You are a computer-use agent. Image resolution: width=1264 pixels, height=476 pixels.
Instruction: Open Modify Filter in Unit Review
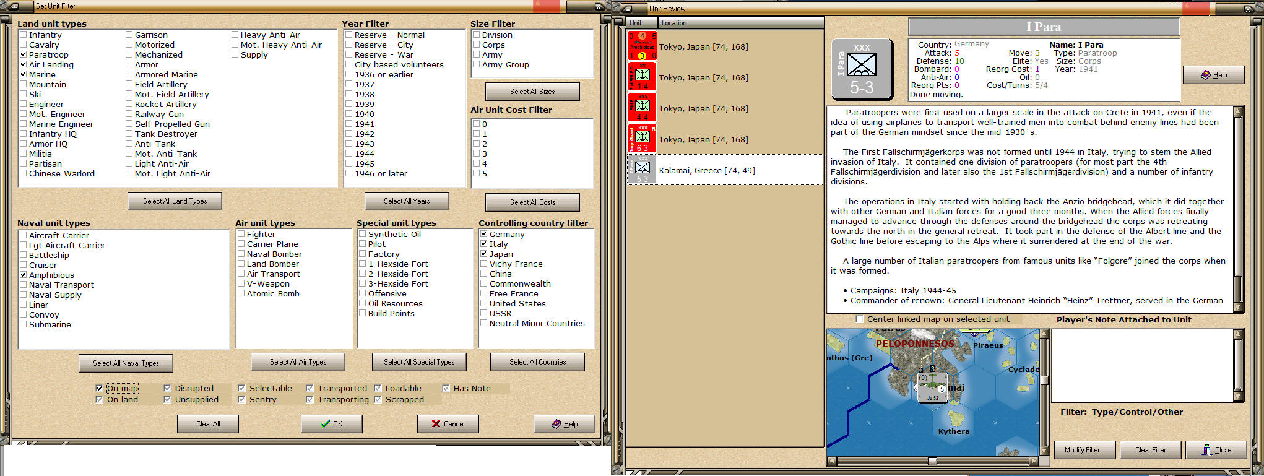point(1084,450)
